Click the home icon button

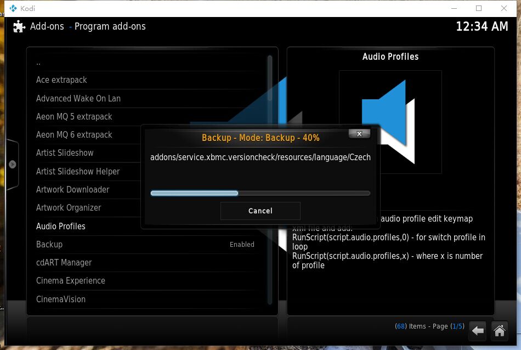tap(499, 331)
